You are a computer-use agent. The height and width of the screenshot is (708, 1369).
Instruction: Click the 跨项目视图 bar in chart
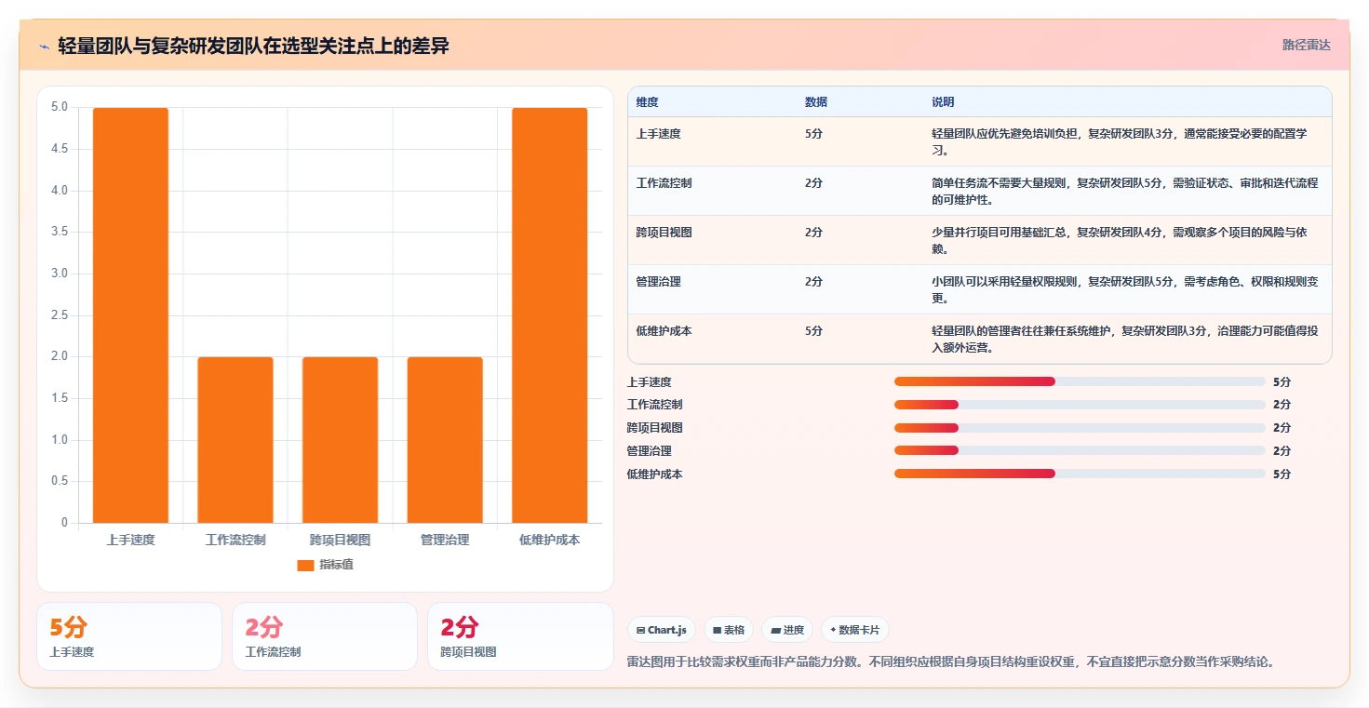point(340,440)
